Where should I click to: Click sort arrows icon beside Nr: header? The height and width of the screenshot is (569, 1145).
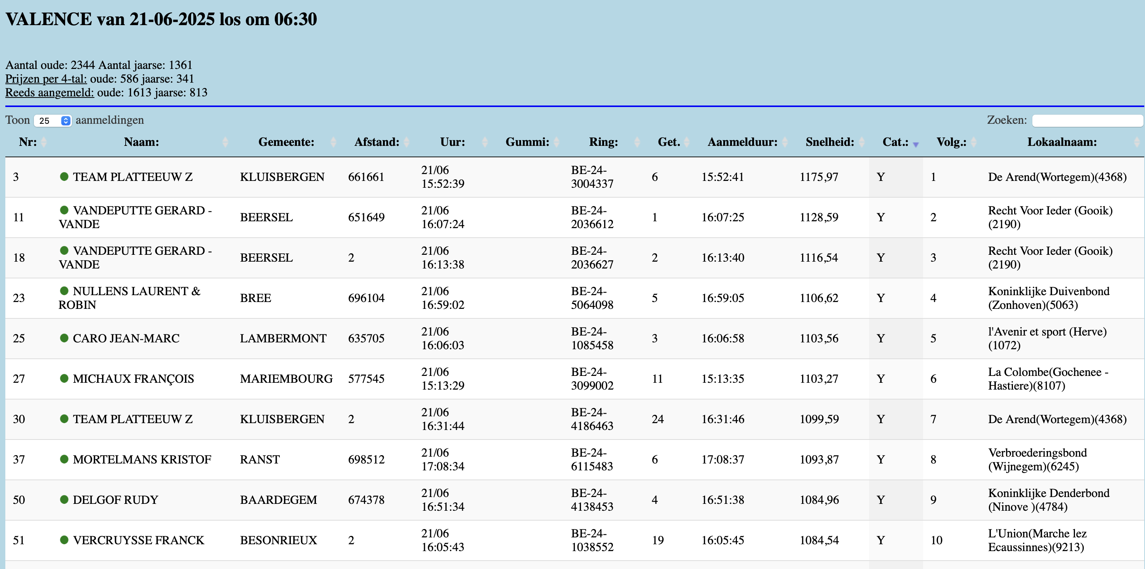tap(43, 142)
